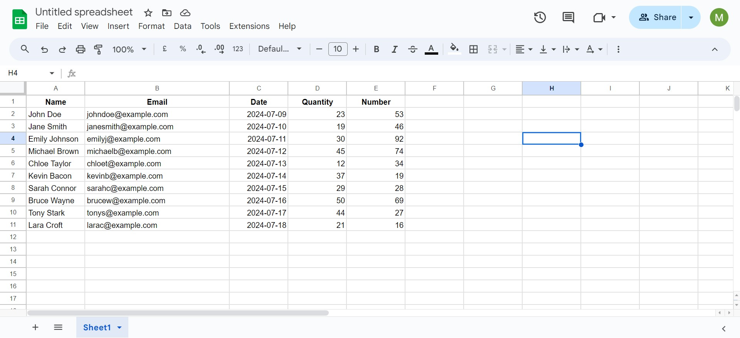Image resolution: width=740 pixels, height=338 pixels.
Task: Show all sheets list button
Action: (58, 327)
